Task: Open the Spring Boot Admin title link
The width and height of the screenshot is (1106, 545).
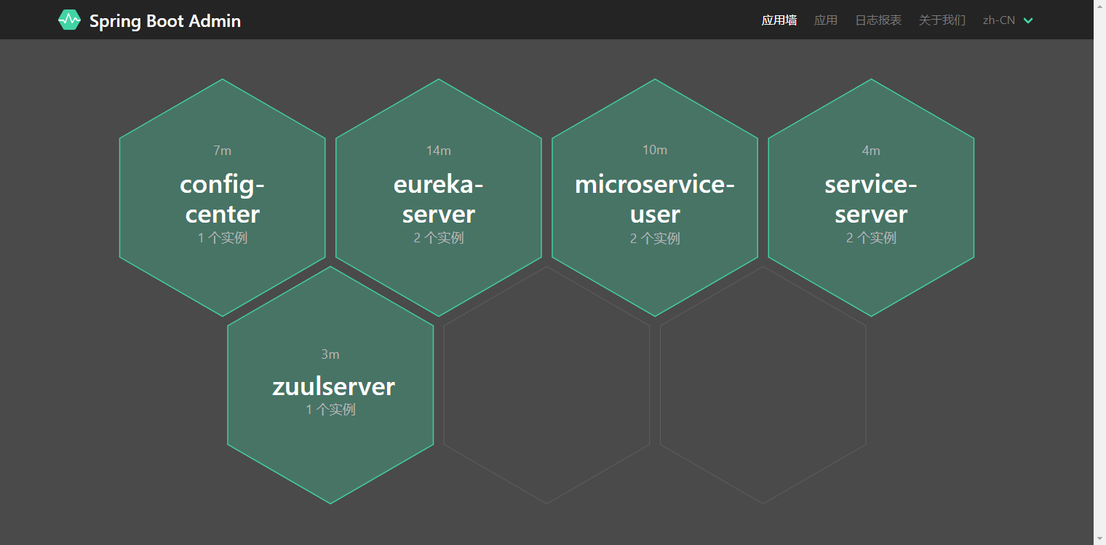Action: click(x=165, y=21)
